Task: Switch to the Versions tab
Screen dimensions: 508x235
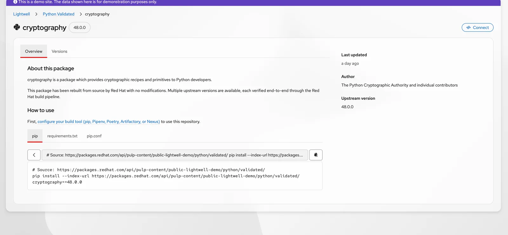Action: click(x=59, y=51)
